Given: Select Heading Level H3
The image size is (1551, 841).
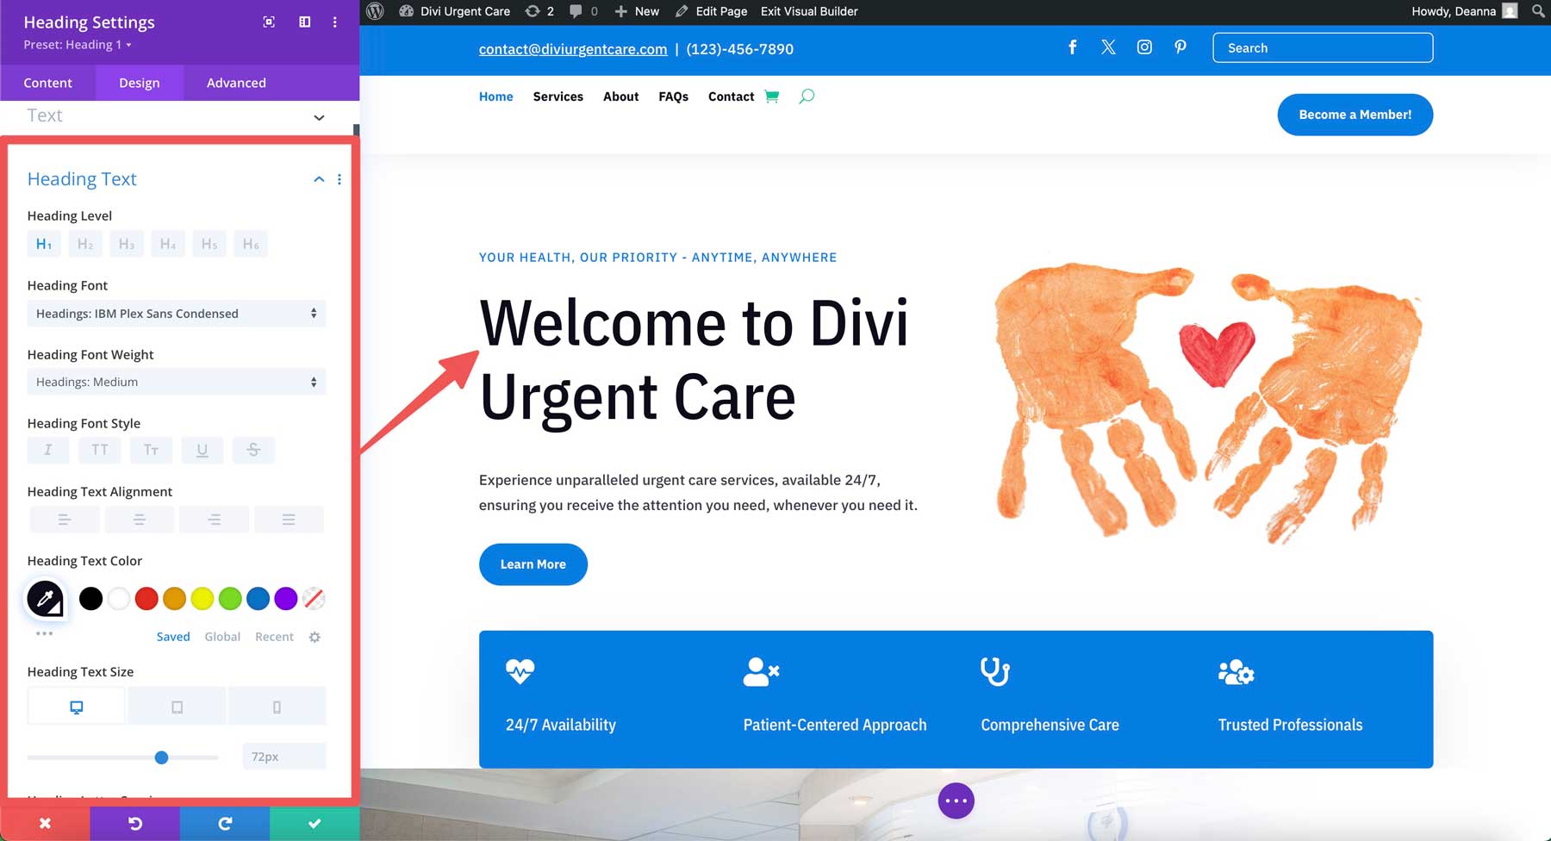Looking at the screenshot, I should pyautogui.click(x=126, y=243).
